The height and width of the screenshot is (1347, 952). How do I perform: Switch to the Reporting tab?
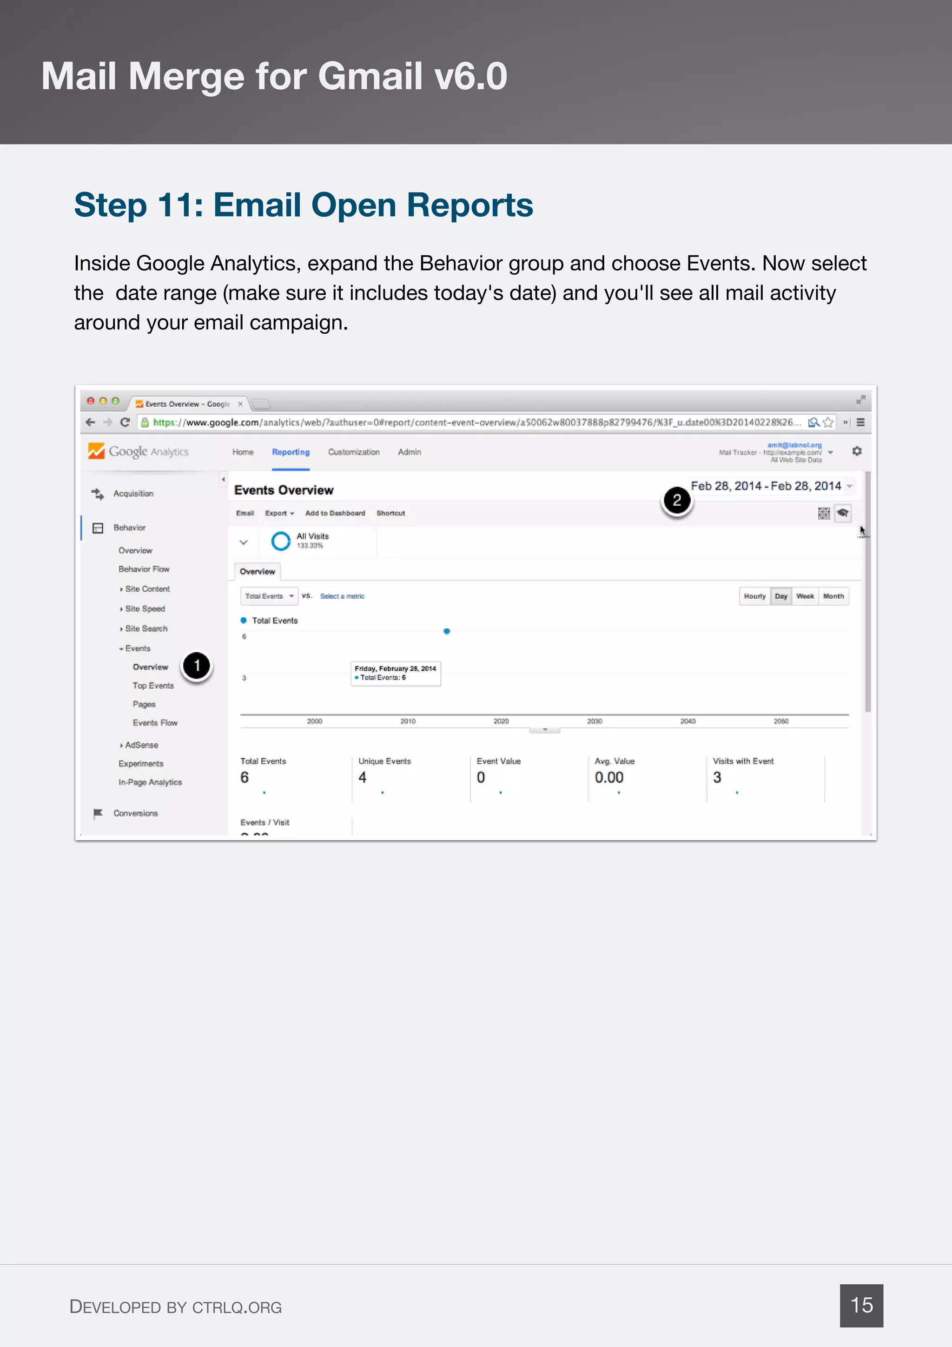291,452
